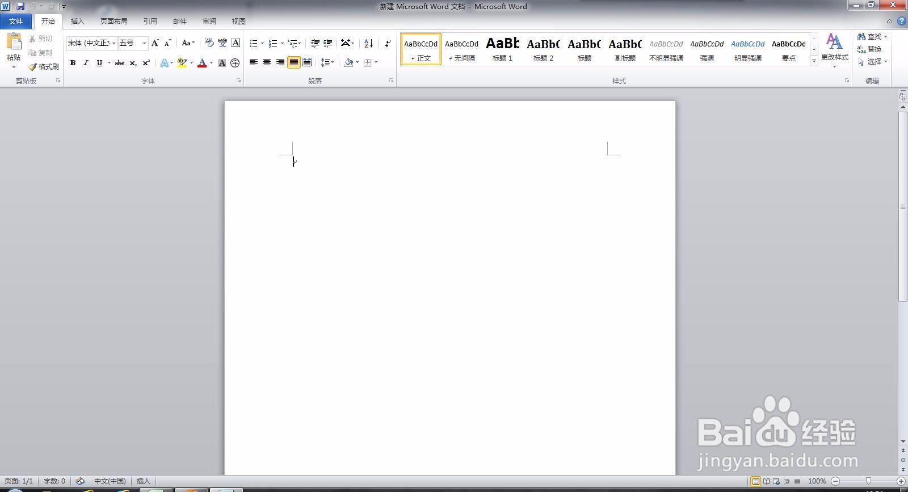
Task: Click the Paste clipboard icon
Action: coord(14,42)
